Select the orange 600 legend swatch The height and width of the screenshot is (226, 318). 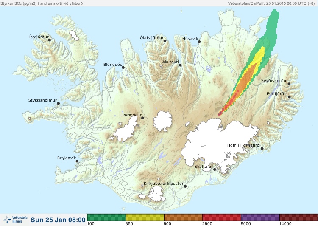(183, 218)
